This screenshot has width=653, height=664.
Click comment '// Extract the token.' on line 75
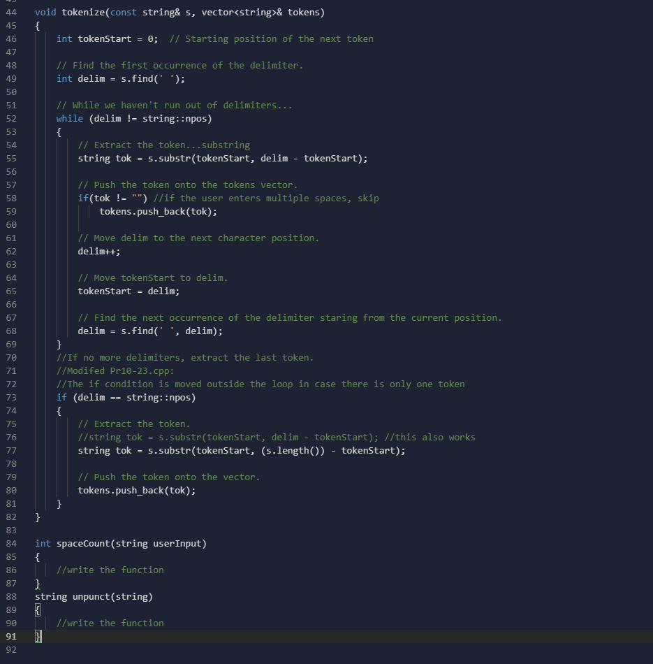[133, 424]
